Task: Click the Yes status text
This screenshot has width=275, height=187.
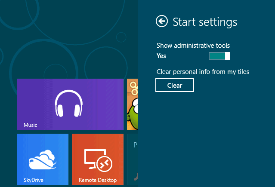Action: coord(161,56)
